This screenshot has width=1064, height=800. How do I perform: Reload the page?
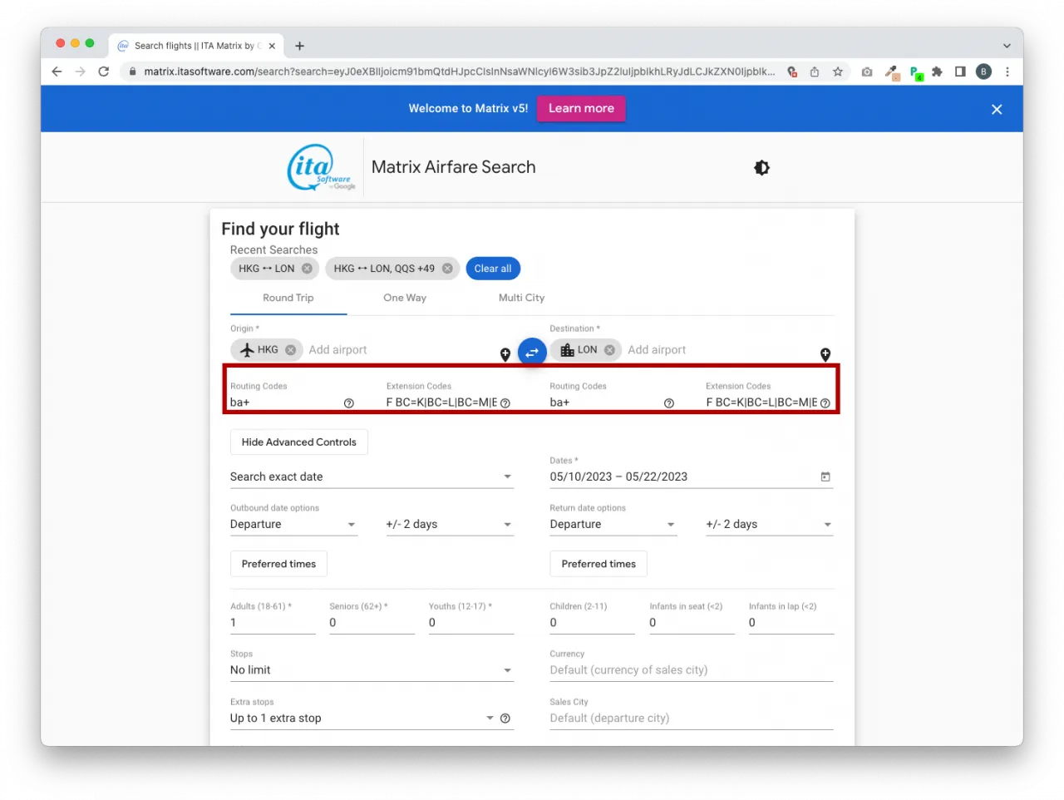(104, 72)
